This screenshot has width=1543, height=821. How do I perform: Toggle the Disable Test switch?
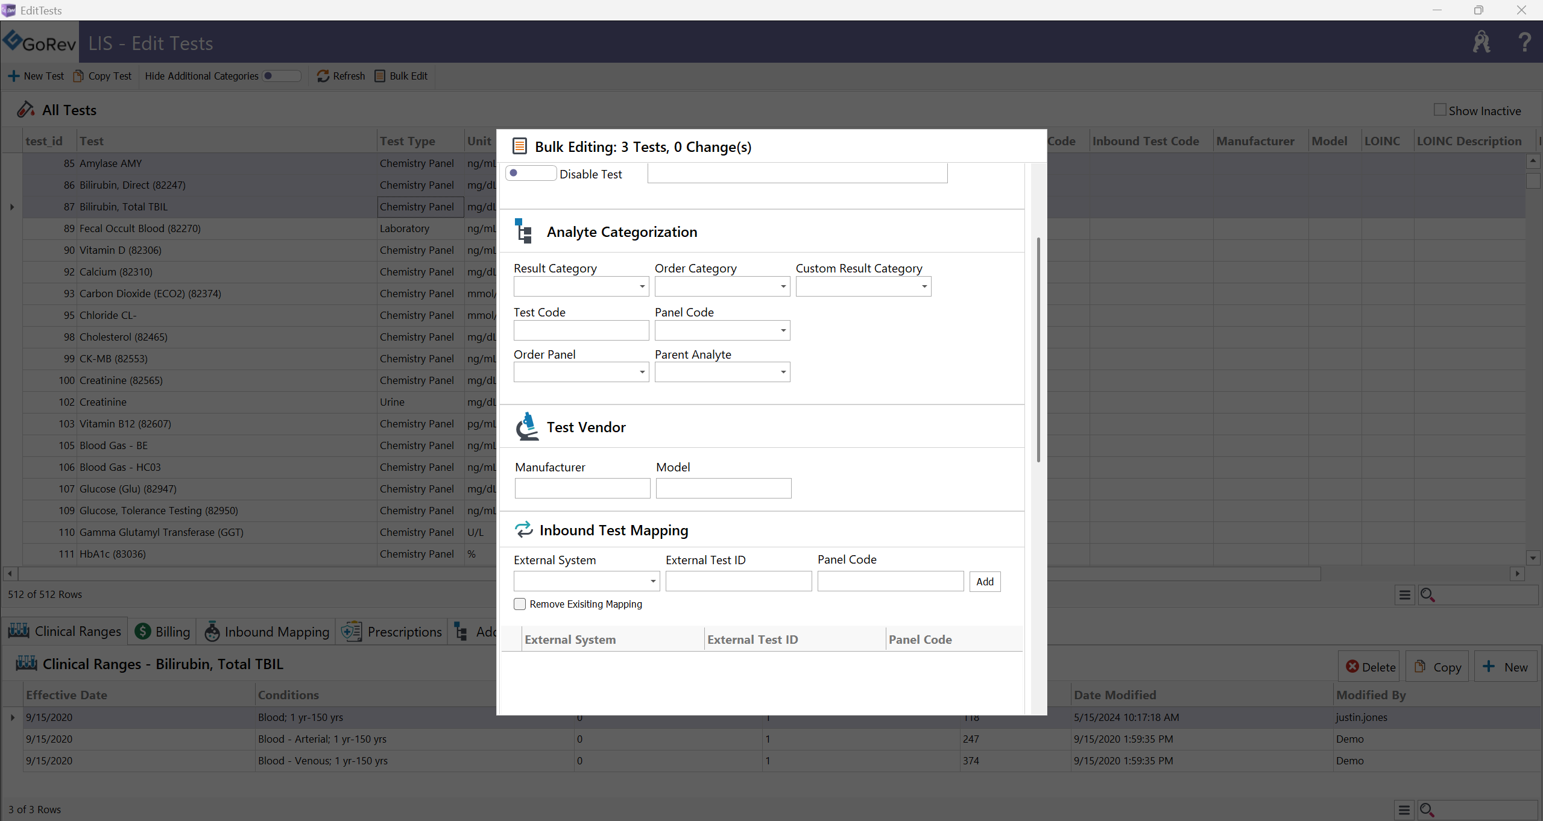[x=531, y=173]
